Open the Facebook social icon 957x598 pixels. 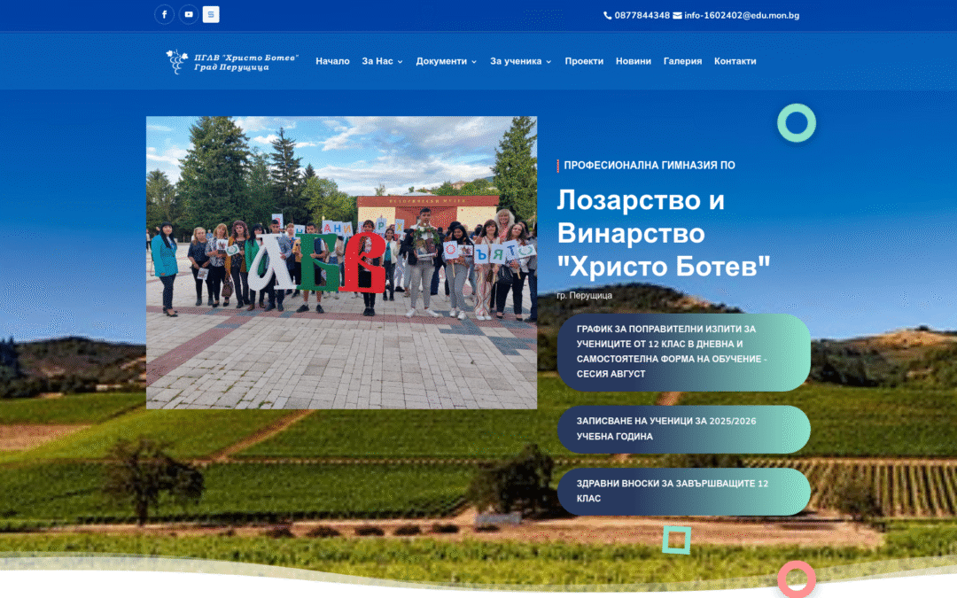click(x=164, y=14)
